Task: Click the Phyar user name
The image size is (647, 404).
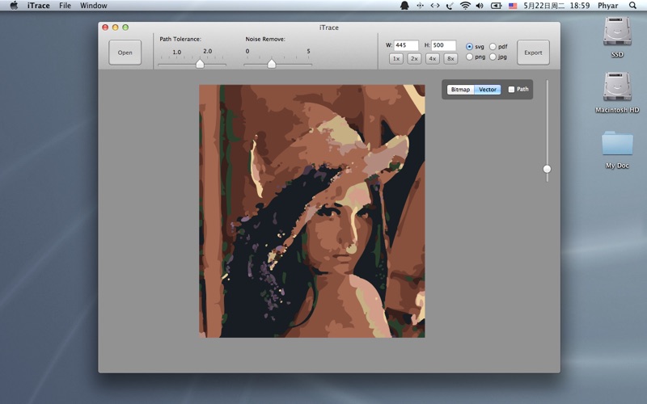Action: coord(608,6)
